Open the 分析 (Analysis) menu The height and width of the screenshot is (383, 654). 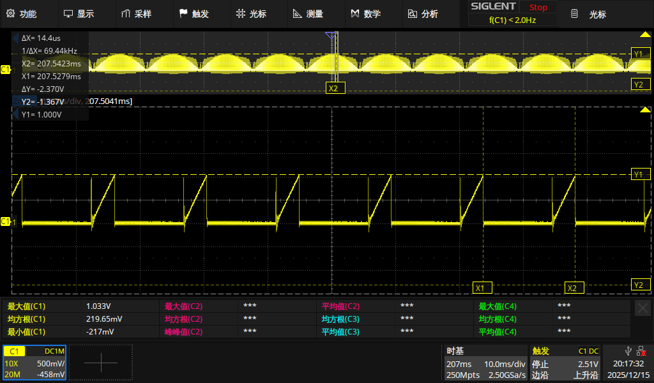423,14
